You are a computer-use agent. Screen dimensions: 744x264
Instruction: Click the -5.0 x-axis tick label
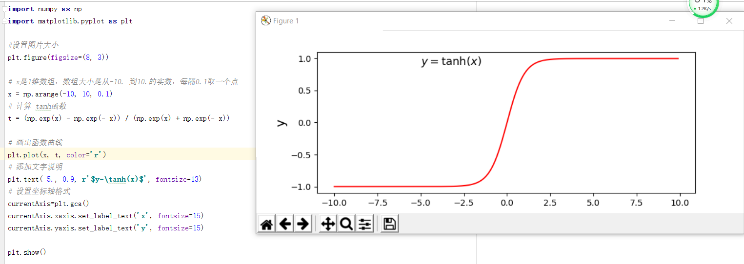tap(421, 203)
